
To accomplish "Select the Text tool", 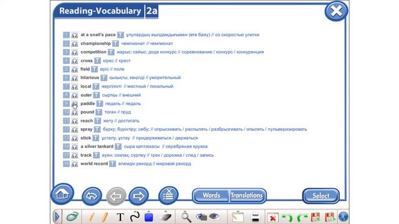I will (x=120, y=217).
